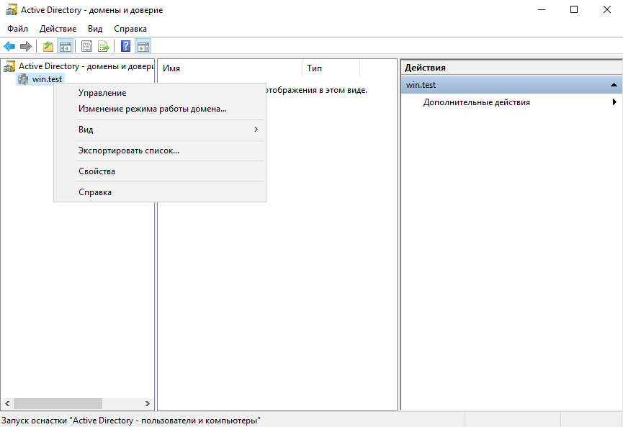Viewport: 623px width, 427px height.
Task: Toggle the Show/Hide action pane icon
Action: click(143, 47)
